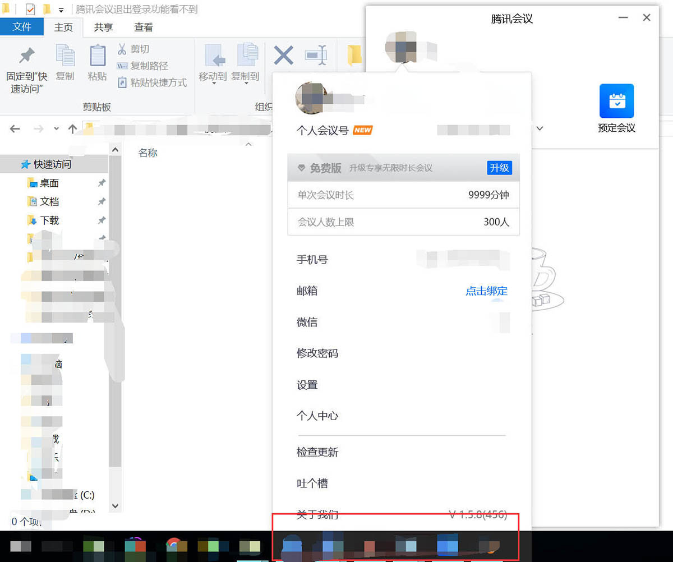Screen dimensions: 673x562
Task: Switch to the 查看 ribbon tab
Action: click(x=144, y=27)
